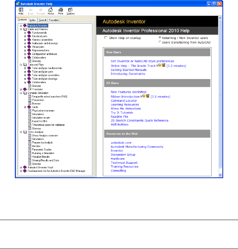Click the book icon beside Harness assemblies

click(x=29, y=40)
